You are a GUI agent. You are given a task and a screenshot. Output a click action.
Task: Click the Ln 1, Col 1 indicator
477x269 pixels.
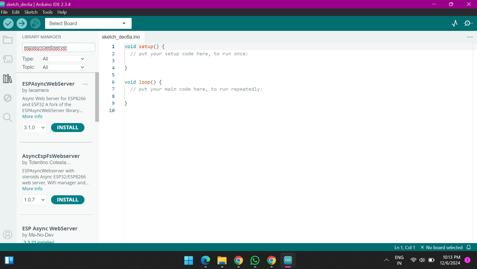pos(405,248)
